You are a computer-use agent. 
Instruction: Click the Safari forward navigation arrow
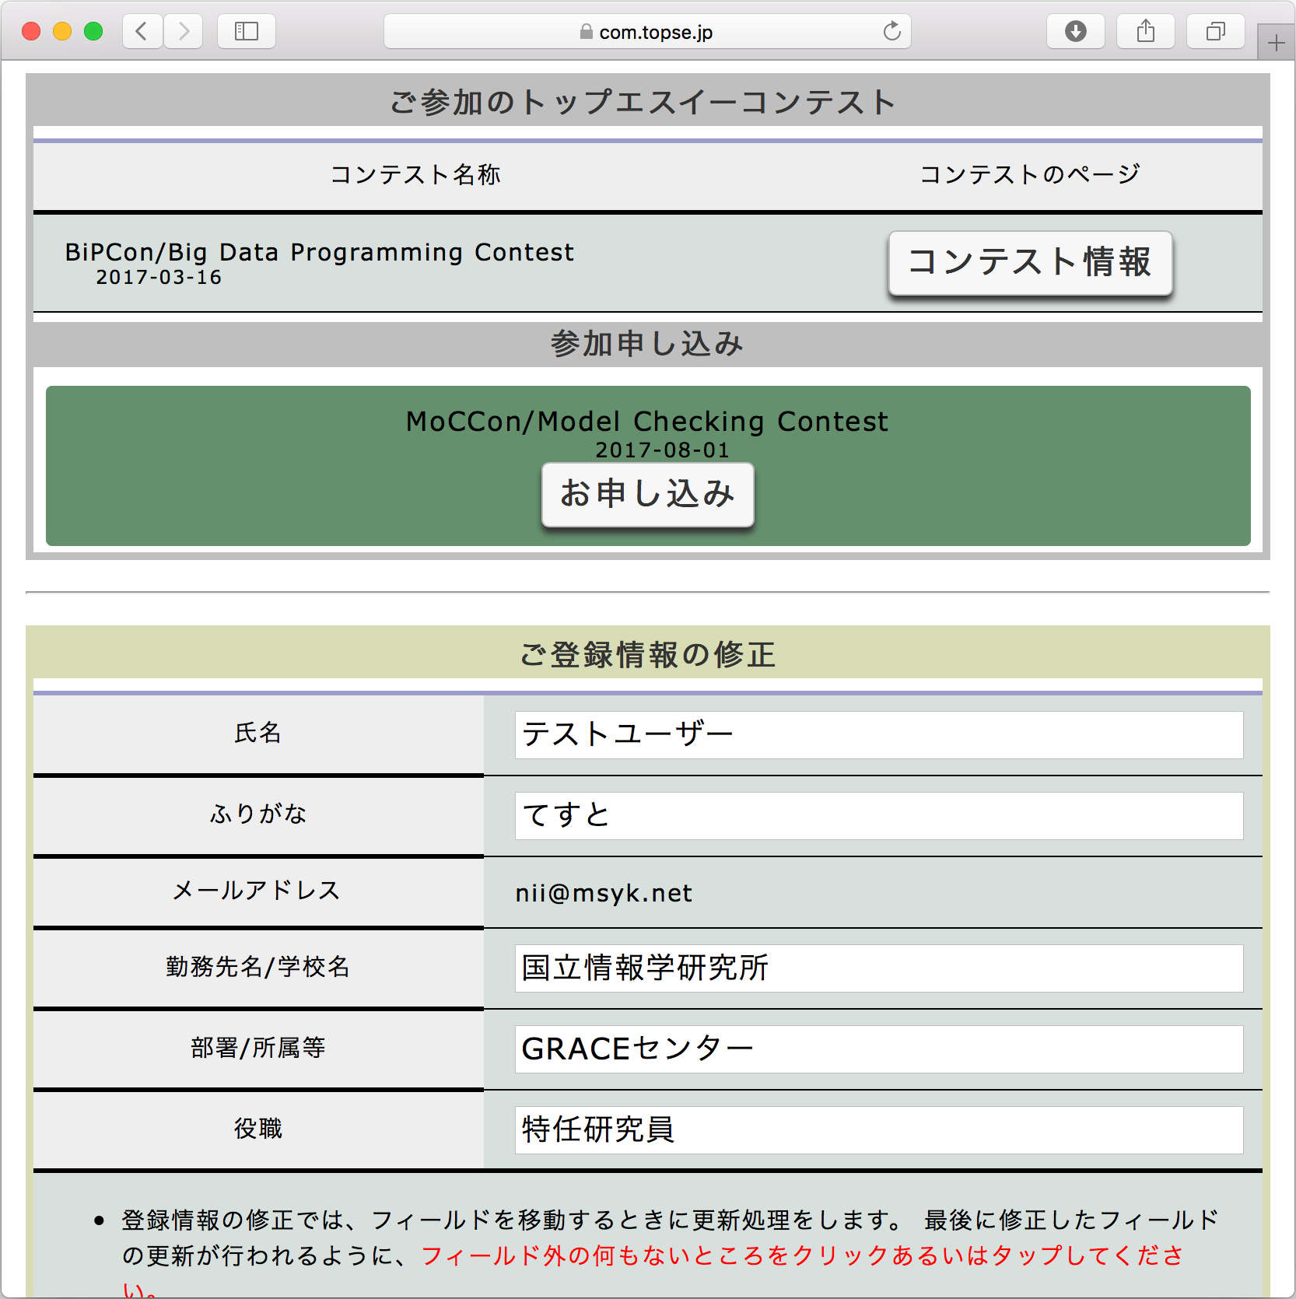(x=184, y=31)
